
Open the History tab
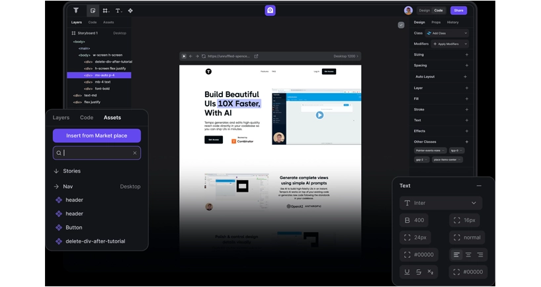point(452,22)
